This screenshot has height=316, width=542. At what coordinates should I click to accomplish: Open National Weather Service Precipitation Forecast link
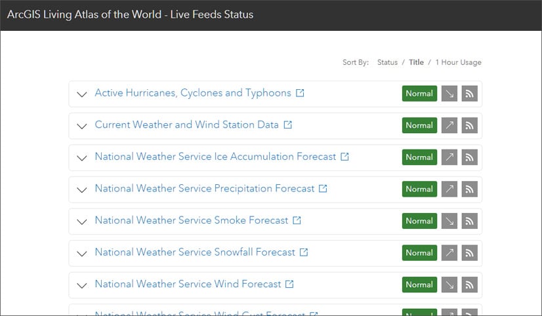tap(205, 188)
